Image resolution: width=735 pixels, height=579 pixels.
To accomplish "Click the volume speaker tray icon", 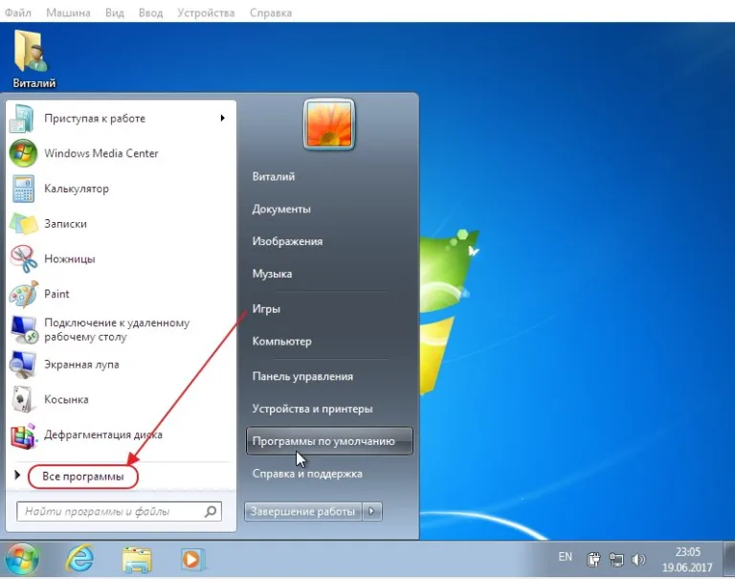I will click(x=638, y=559).
